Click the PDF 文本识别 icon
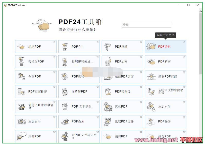 (65, 107)
